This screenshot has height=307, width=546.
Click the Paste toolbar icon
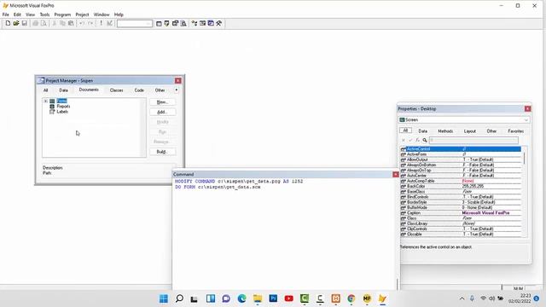tap(71, 23)
